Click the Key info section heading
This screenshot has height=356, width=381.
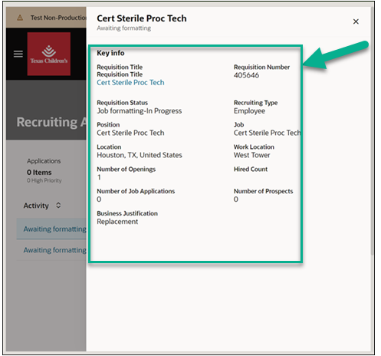pos(110,53)
